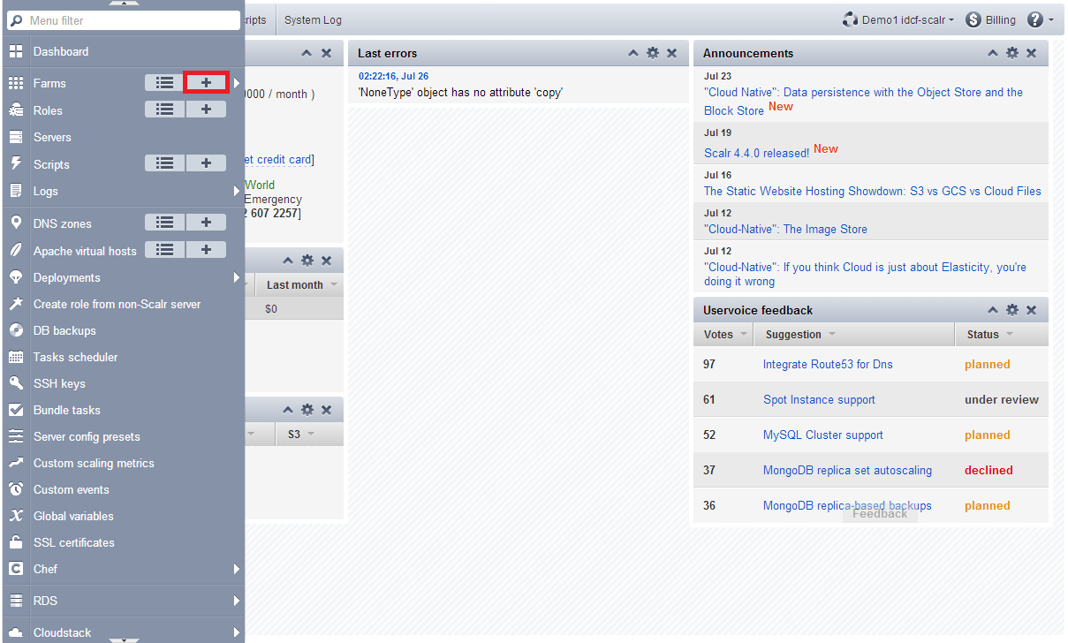1068x643 pixels.
Task: Click the Feedback tab button
Action: [880, 513]
